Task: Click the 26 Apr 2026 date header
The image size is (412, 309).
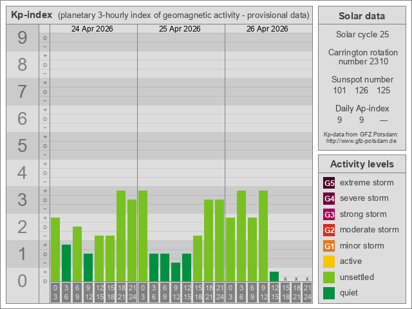Action: coord(268,29)
